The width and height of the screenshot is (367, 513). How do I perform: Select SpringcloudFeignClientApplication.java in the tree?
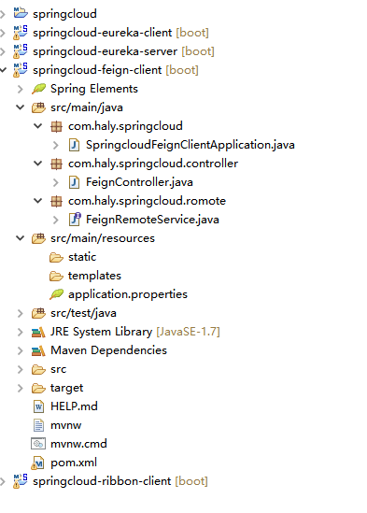pyautogui.click(x=191, y=145)
